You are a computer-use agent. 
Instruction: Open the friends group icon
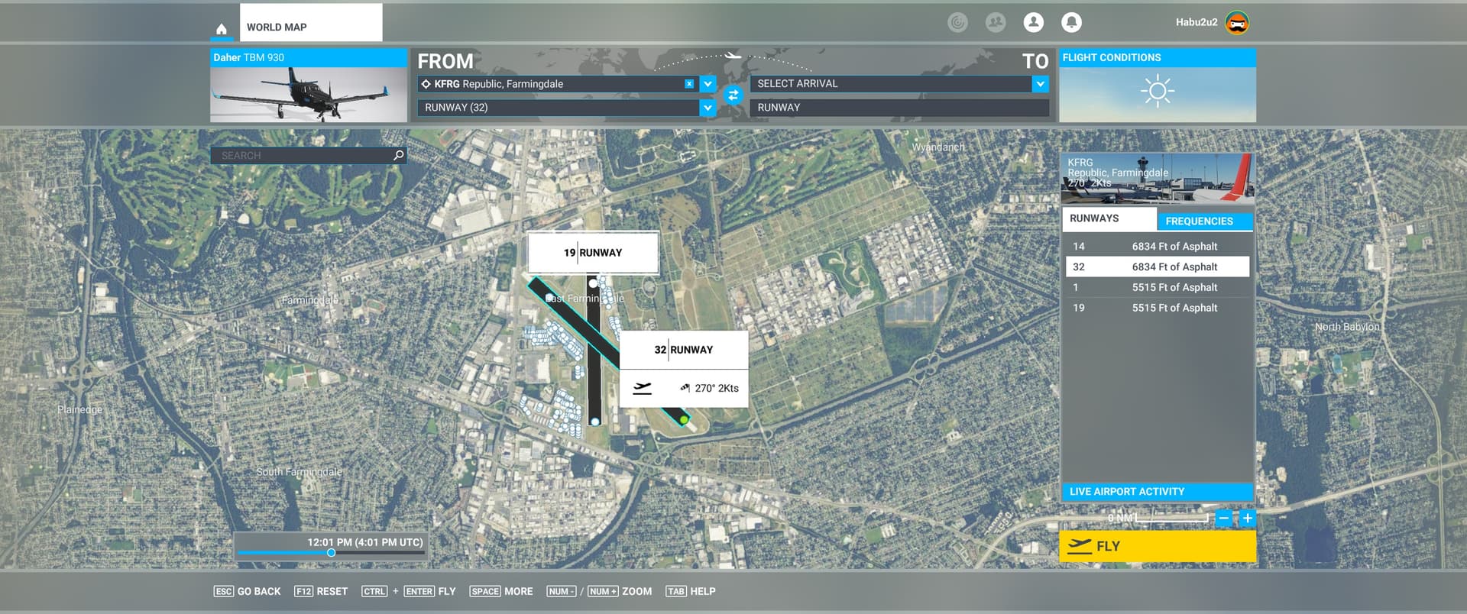[996, 23]
